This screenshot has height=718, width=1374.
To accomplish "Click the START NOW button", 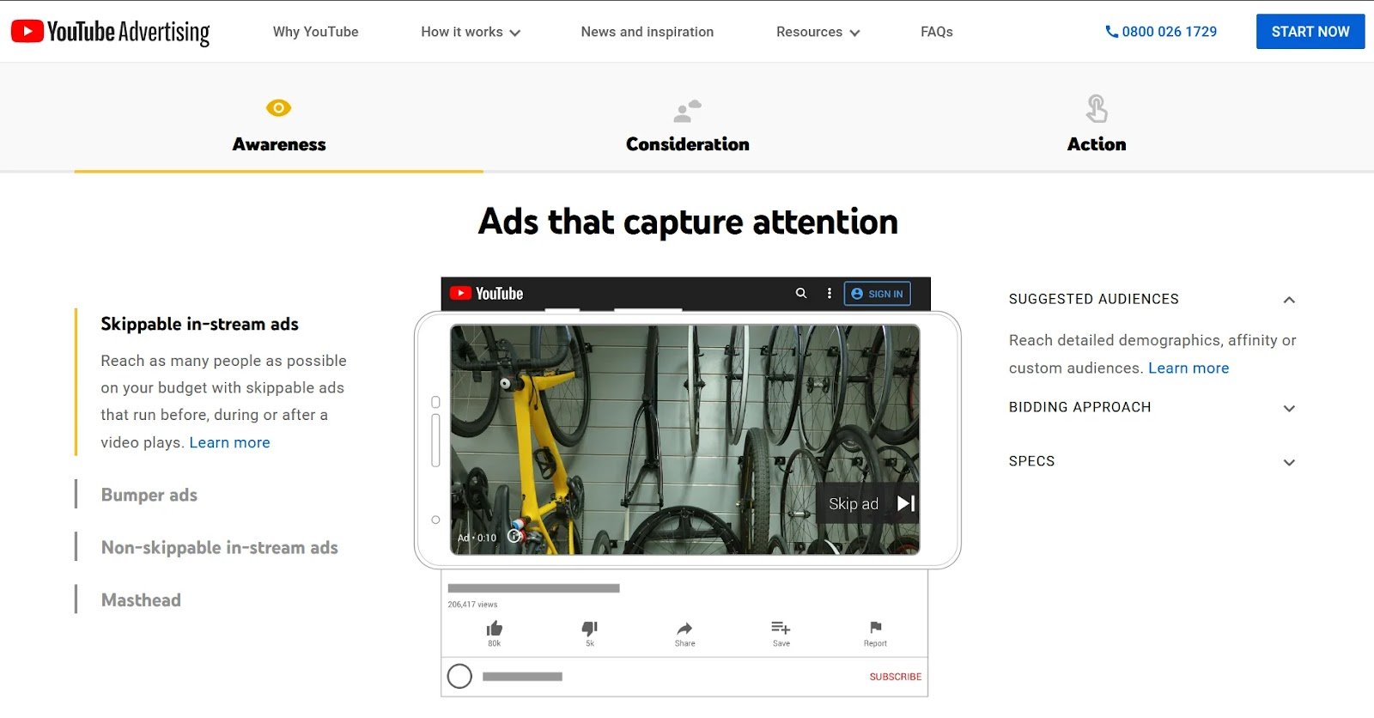I will tap(1310, 32).
